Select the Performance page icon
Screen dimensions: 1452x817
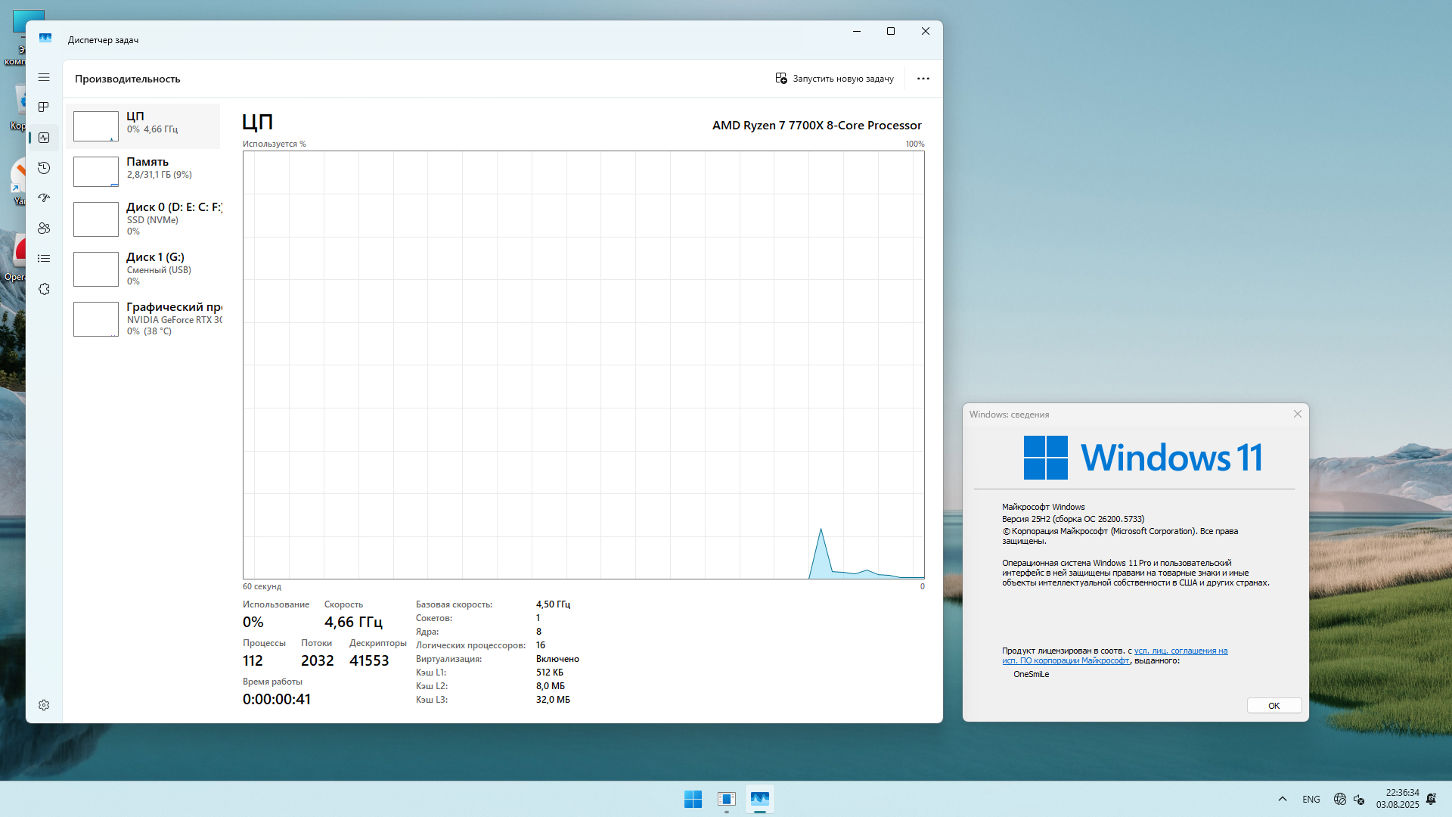(x=44, y=138)
